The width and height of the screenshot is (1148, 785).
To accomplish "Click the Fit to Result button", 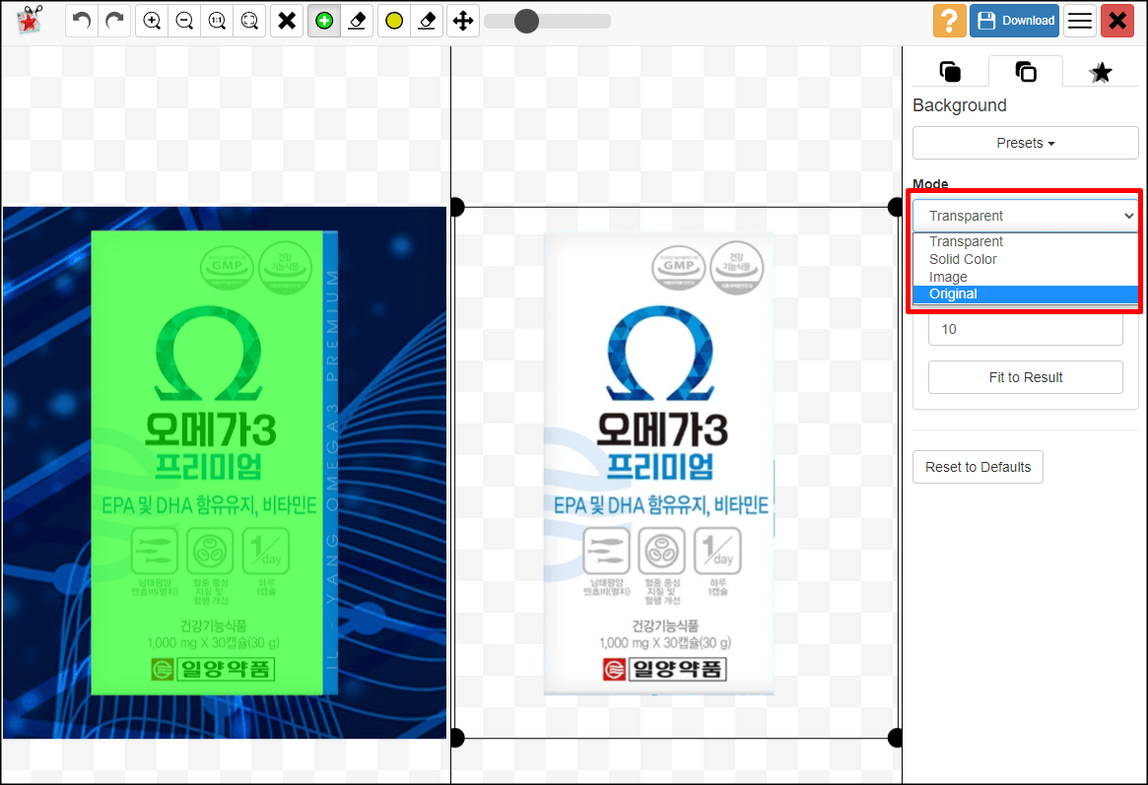I will pyautogui.click(x=1025, y=377).
